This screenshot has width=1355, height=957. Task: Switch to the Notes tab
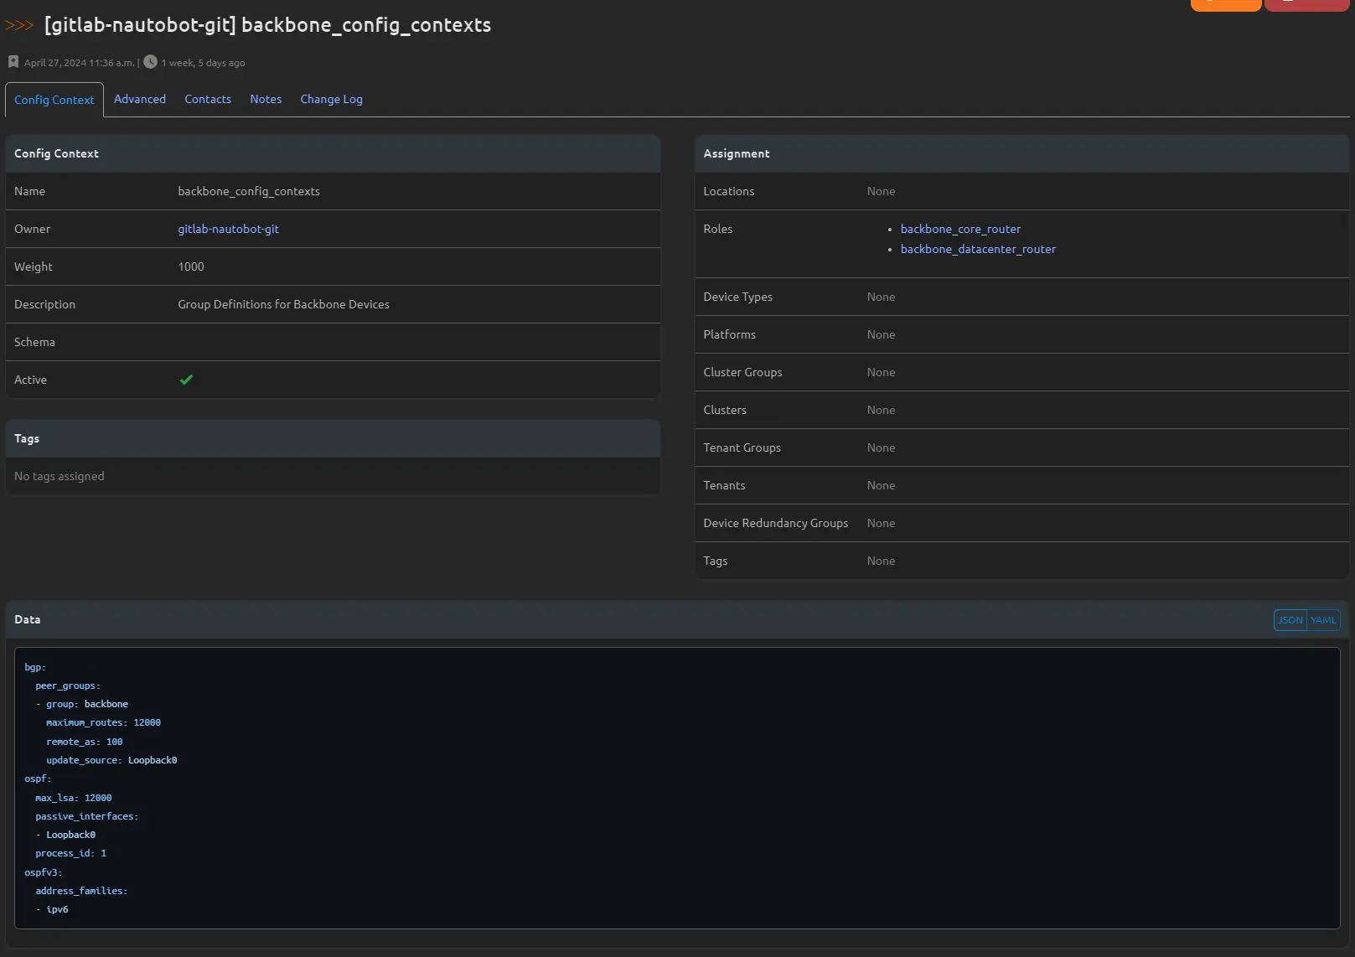(x=266, y=99)
